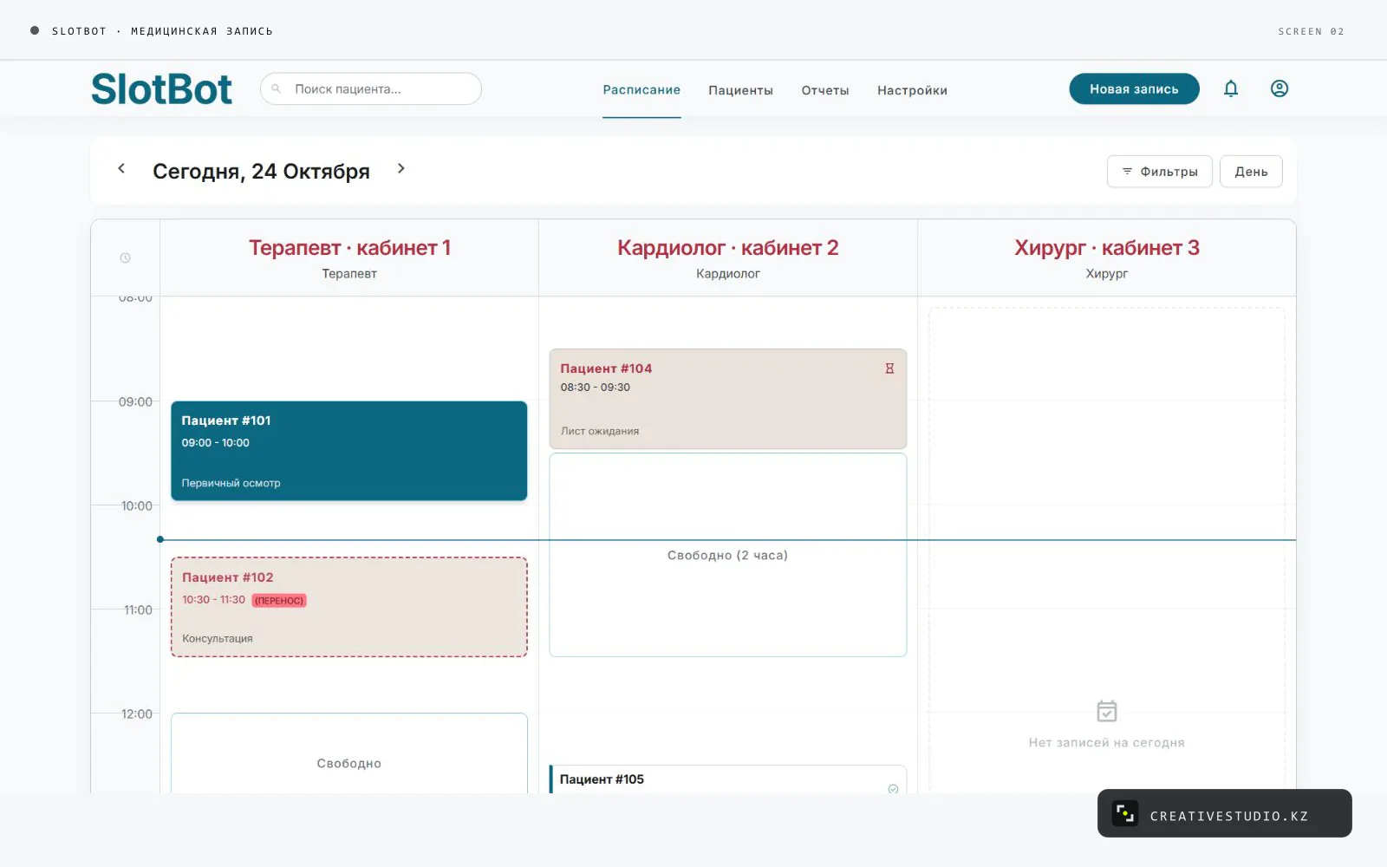Open the Пациент #102 rescheduled appointment
The height and width of the screenshot is (867, 1387).
click(349, 607)
